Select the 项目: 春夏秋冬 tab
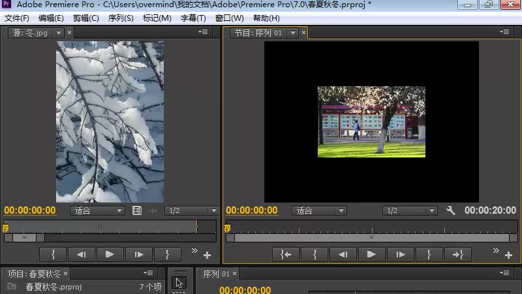 point(35,274)
